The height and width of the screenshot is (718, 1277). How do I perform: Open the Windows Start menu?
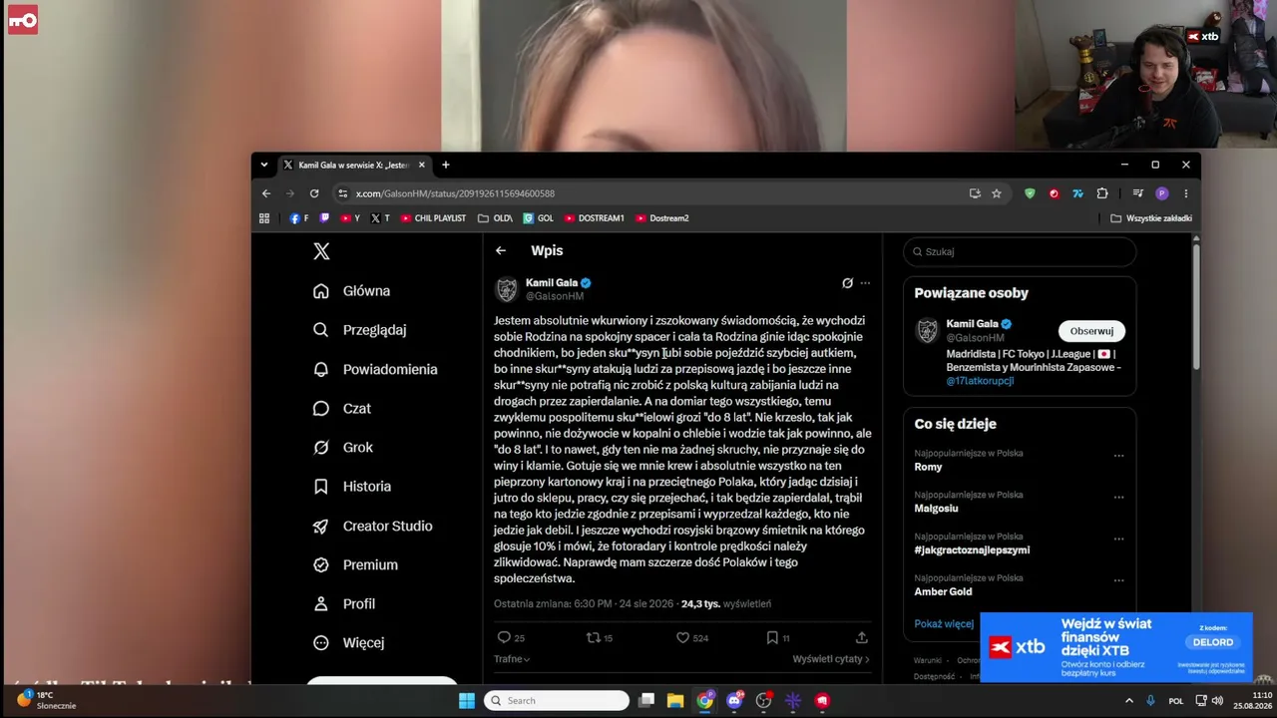467,701
